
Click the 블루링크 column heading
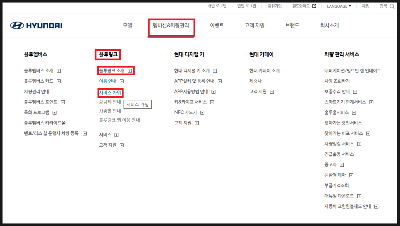108,54
